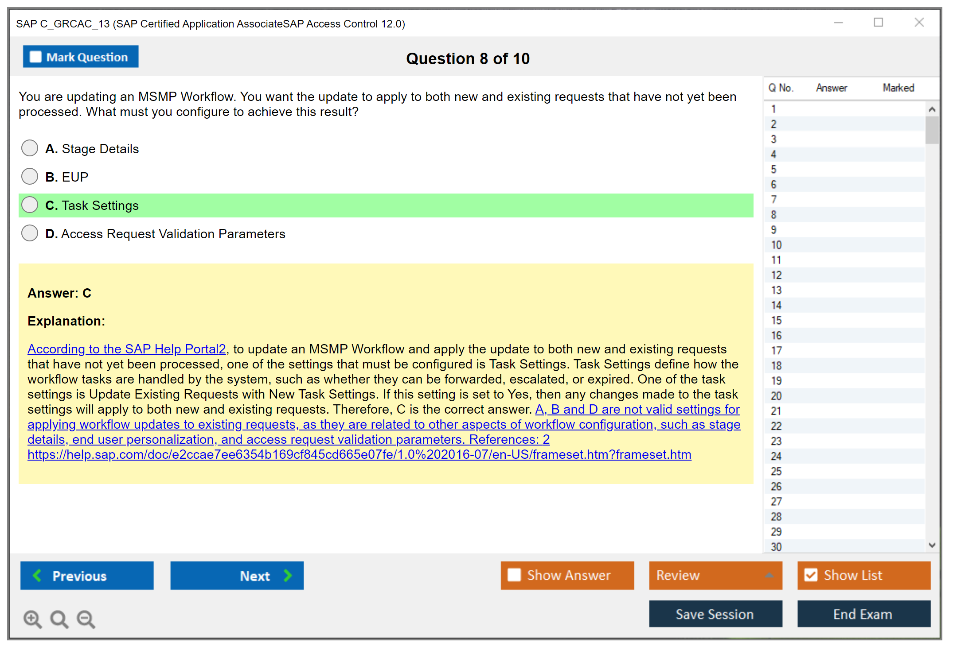Click the zoom in magnifier icon
953x651 pixels.
[32, 619]
